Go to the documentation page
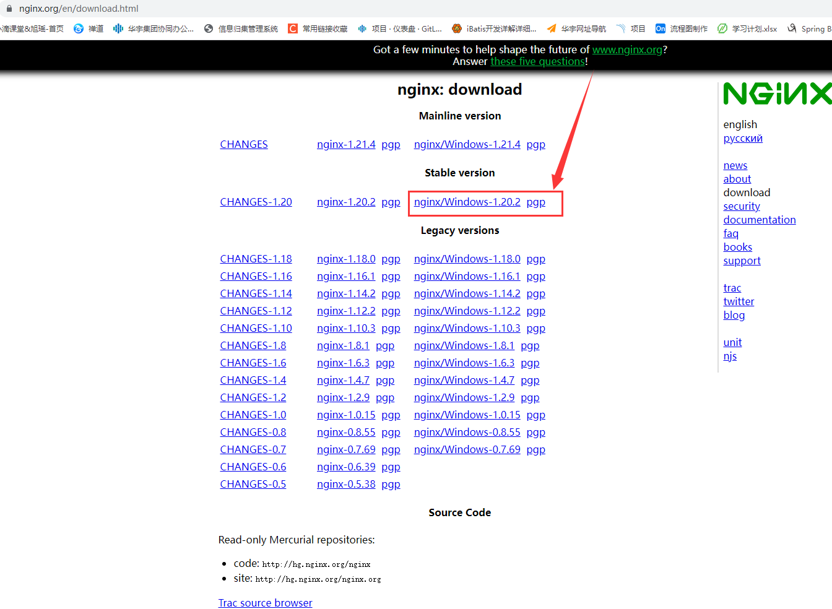 click(760, 220)
